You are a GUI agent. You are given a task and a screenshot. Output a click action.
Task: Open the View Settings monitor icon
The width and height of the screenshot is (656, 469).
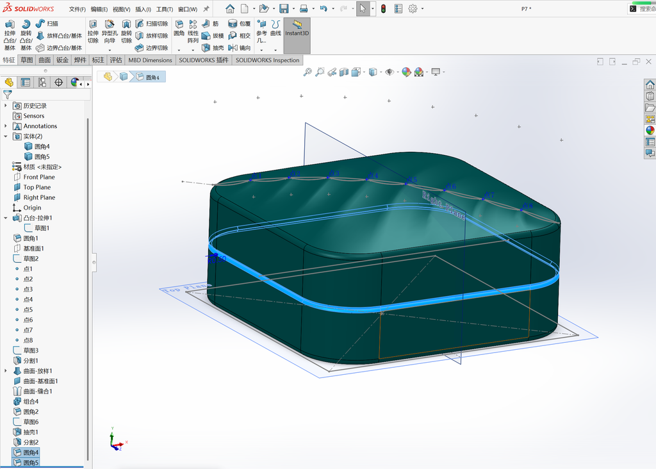point(436,72)
